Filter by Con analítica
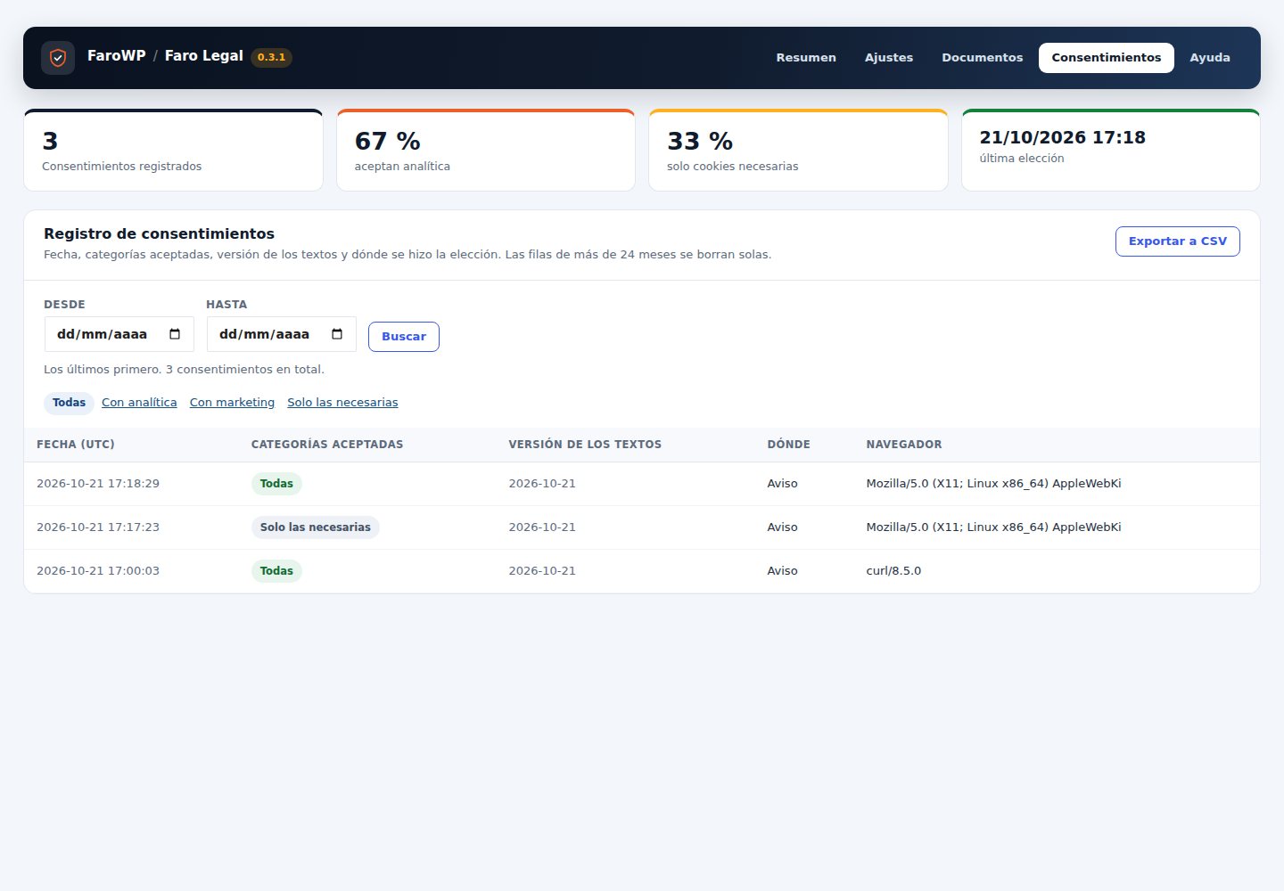This screenshot has height=891, width=1284. [139, 403]
